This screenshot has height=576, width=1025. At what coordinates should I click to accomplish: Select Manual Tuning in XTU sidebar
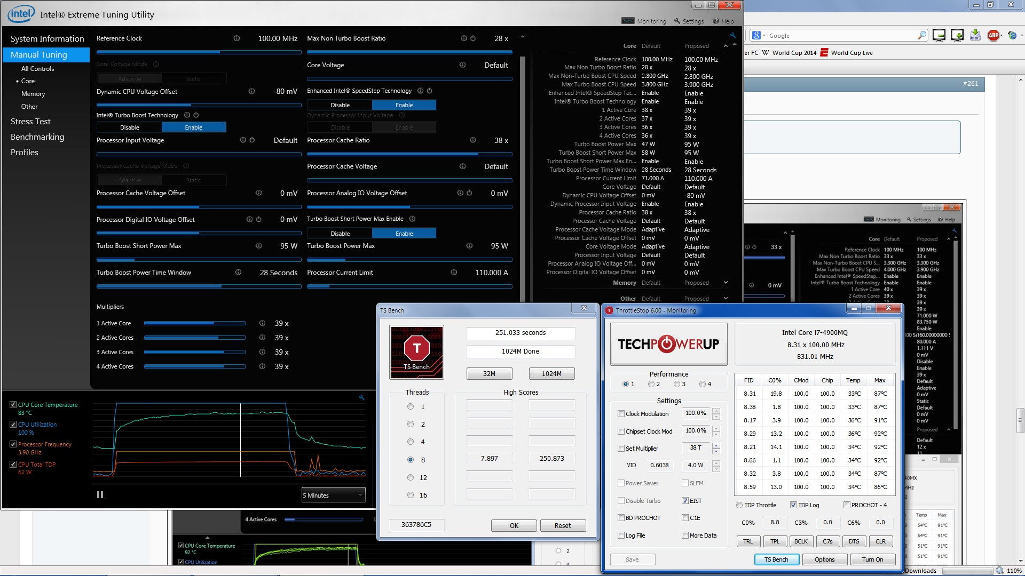pos(46,55)
